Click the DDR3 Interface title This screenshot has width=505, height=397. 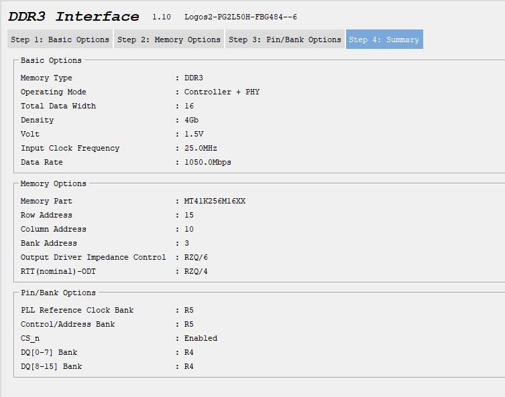pos(74,17)
